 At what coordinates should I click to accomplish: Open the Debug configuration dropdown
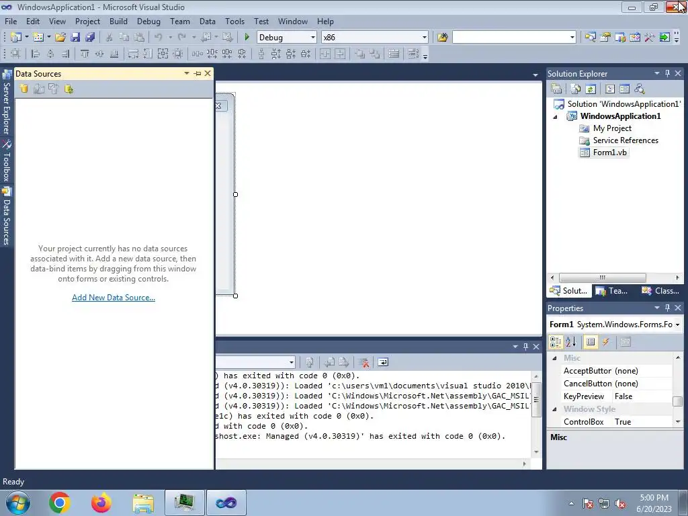pyautogui.click(x=313, y=38)
